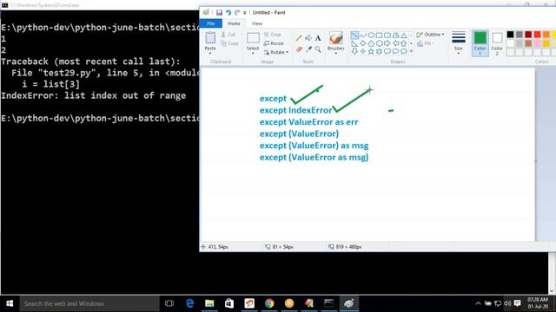Click the "Search the web and Windows" box
This screenshot has width=556, height=312.
(89, 303)
